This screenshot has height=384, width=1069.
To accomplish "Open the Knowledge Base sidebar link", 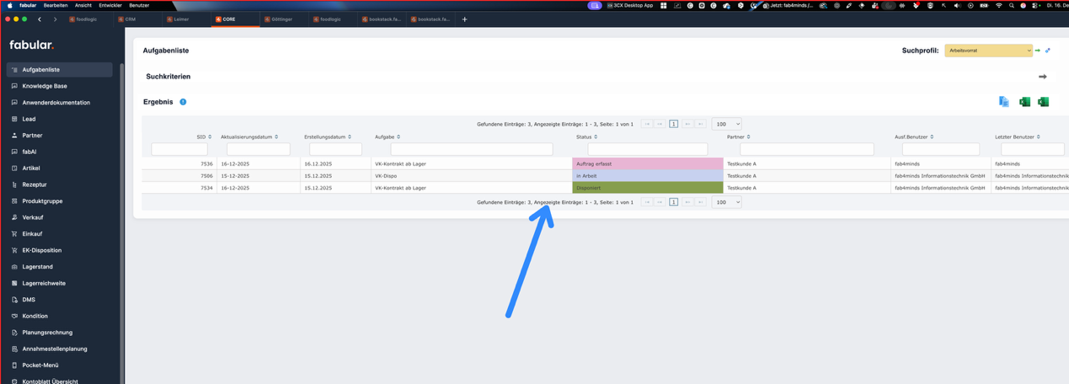I will click(45, 86).
